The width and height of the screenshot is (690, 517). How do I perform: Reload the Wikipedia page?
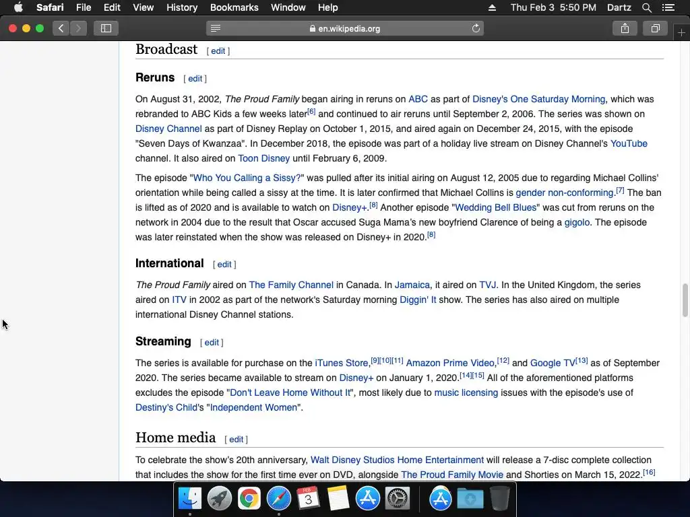[x=476, y=28]
